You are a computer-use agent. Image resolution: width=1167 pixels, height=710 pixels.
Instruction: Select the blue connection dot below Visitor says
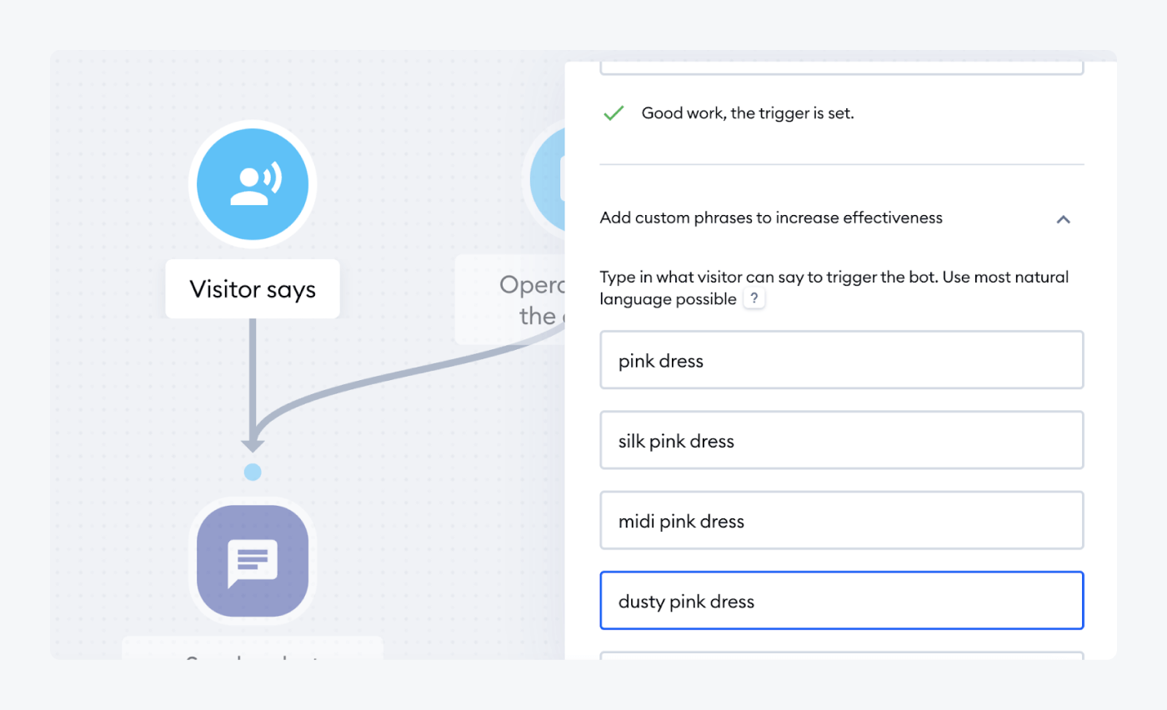coord(253,472)
